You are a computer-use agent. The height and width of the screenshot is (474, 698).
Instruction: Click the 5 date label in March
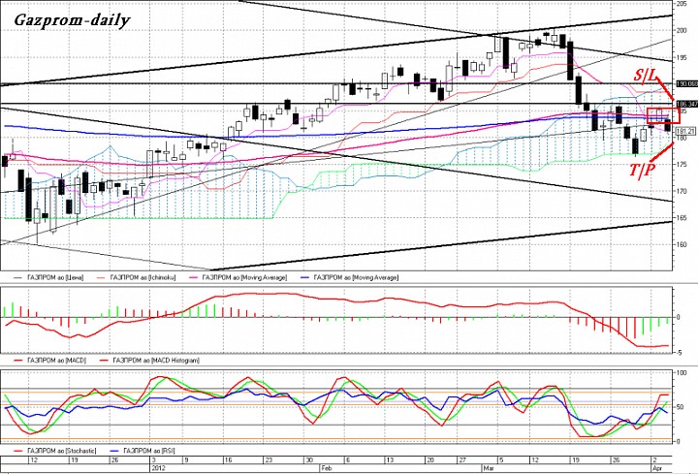[x=501, y=460]
